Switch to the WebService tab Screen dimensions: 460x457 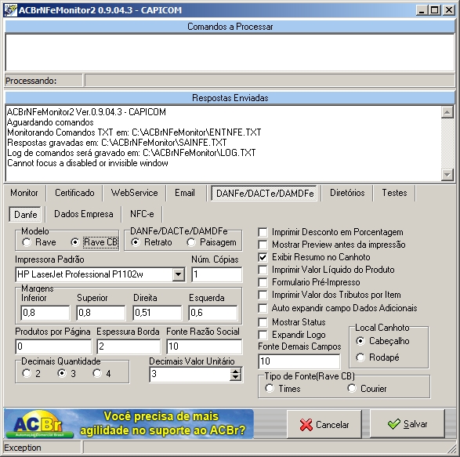coord(134,193)
